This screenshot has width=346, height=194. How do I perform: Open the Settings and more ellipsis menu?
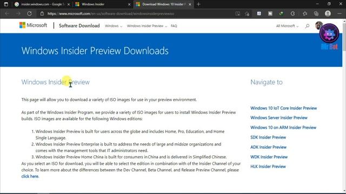[x=340, y=13]
